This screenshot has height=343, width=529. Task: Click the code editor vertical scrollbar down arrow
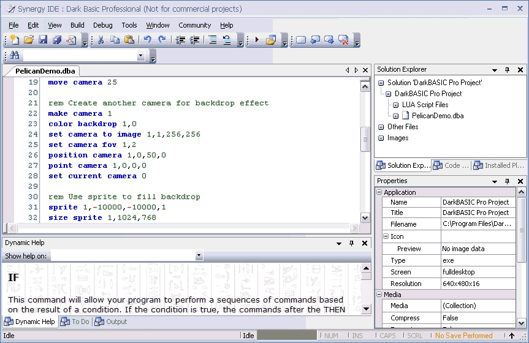pos(365,217)
